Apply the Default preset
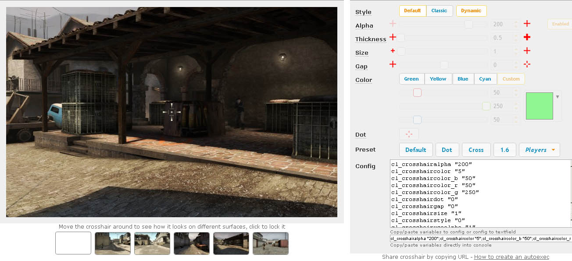The height and width of the screenshot is (261, 572). pyautogui.click(x=416, y=150)
